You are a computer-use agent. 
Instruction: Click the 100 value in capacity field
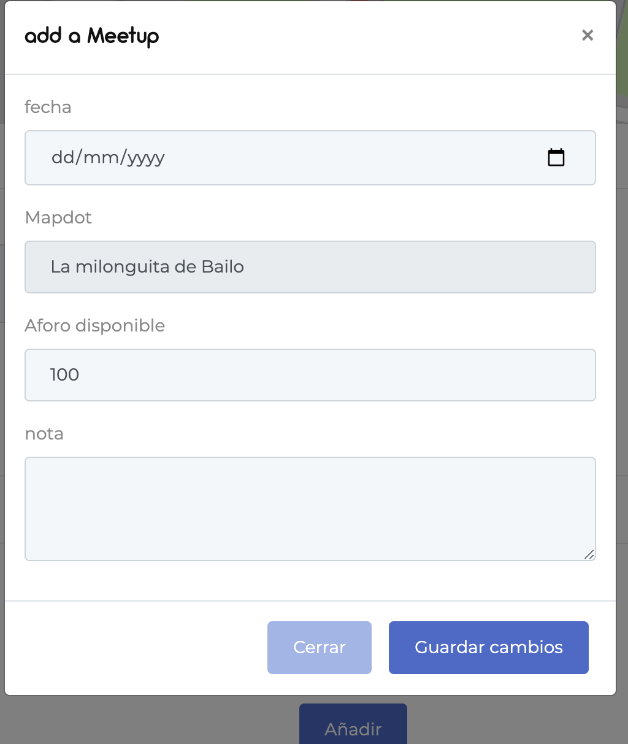coord(64,375)
